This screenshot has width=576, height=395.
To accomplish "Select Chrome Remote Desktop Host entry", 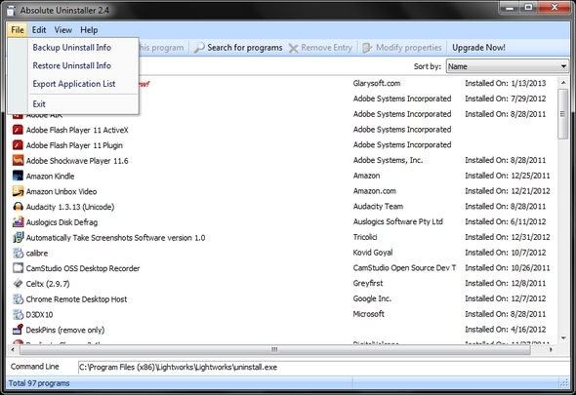I will click(76, 299).
